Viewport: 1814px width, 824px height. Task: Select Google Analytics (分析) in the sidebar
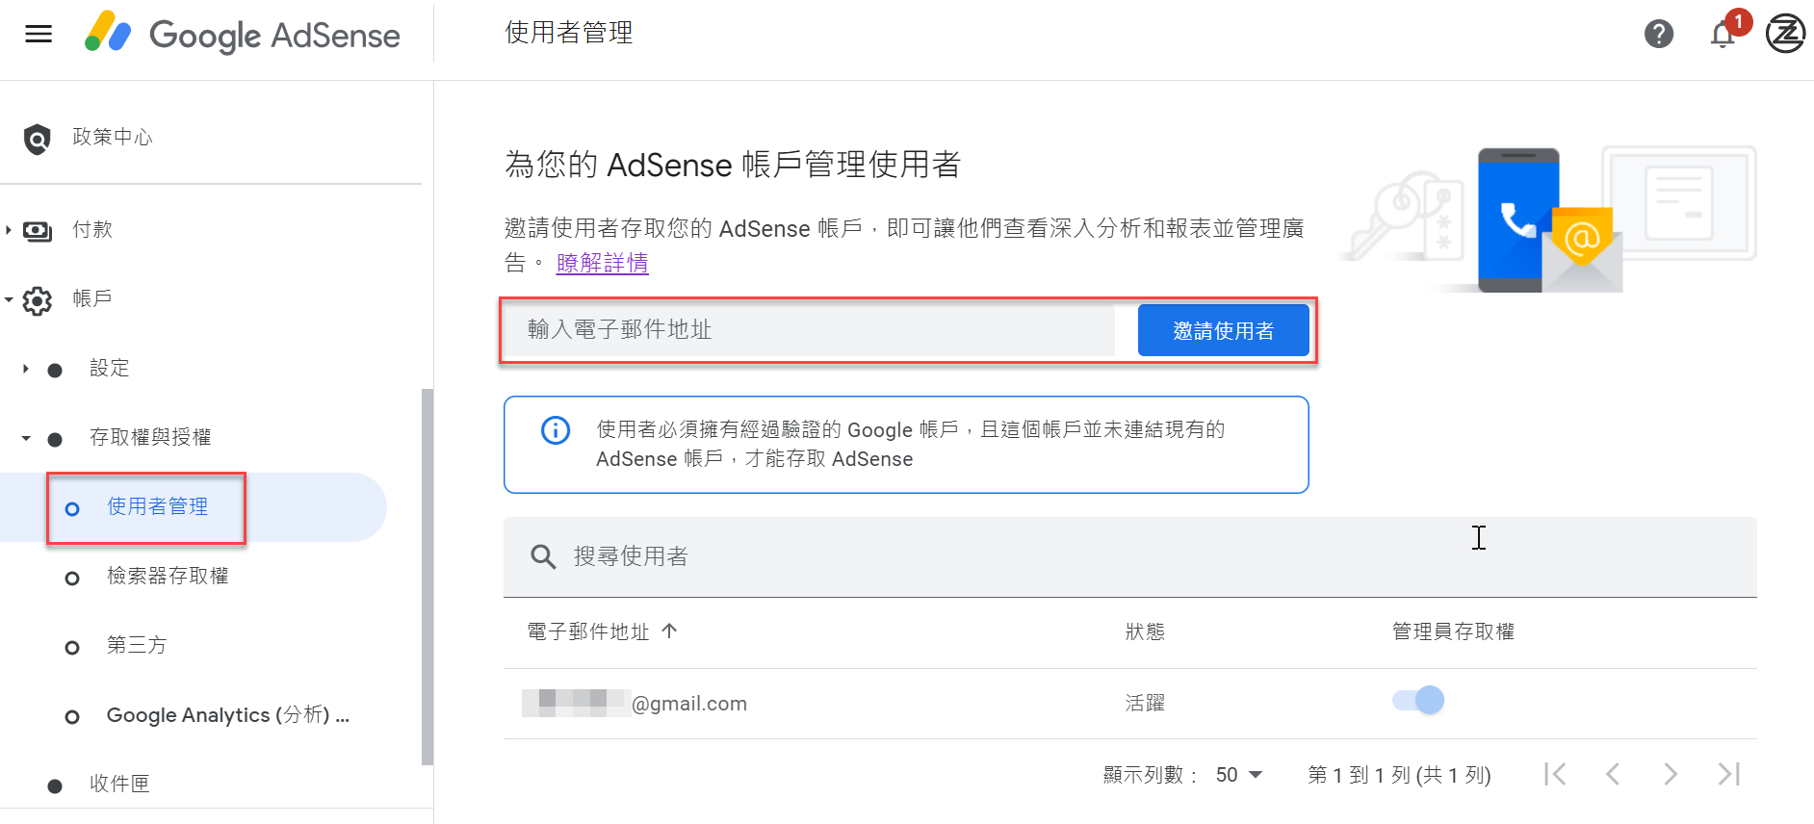tap(228, 715)
